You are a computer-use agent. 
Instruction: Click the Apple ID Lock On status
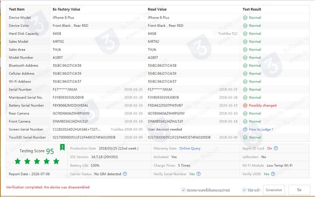tap(269, 148)
